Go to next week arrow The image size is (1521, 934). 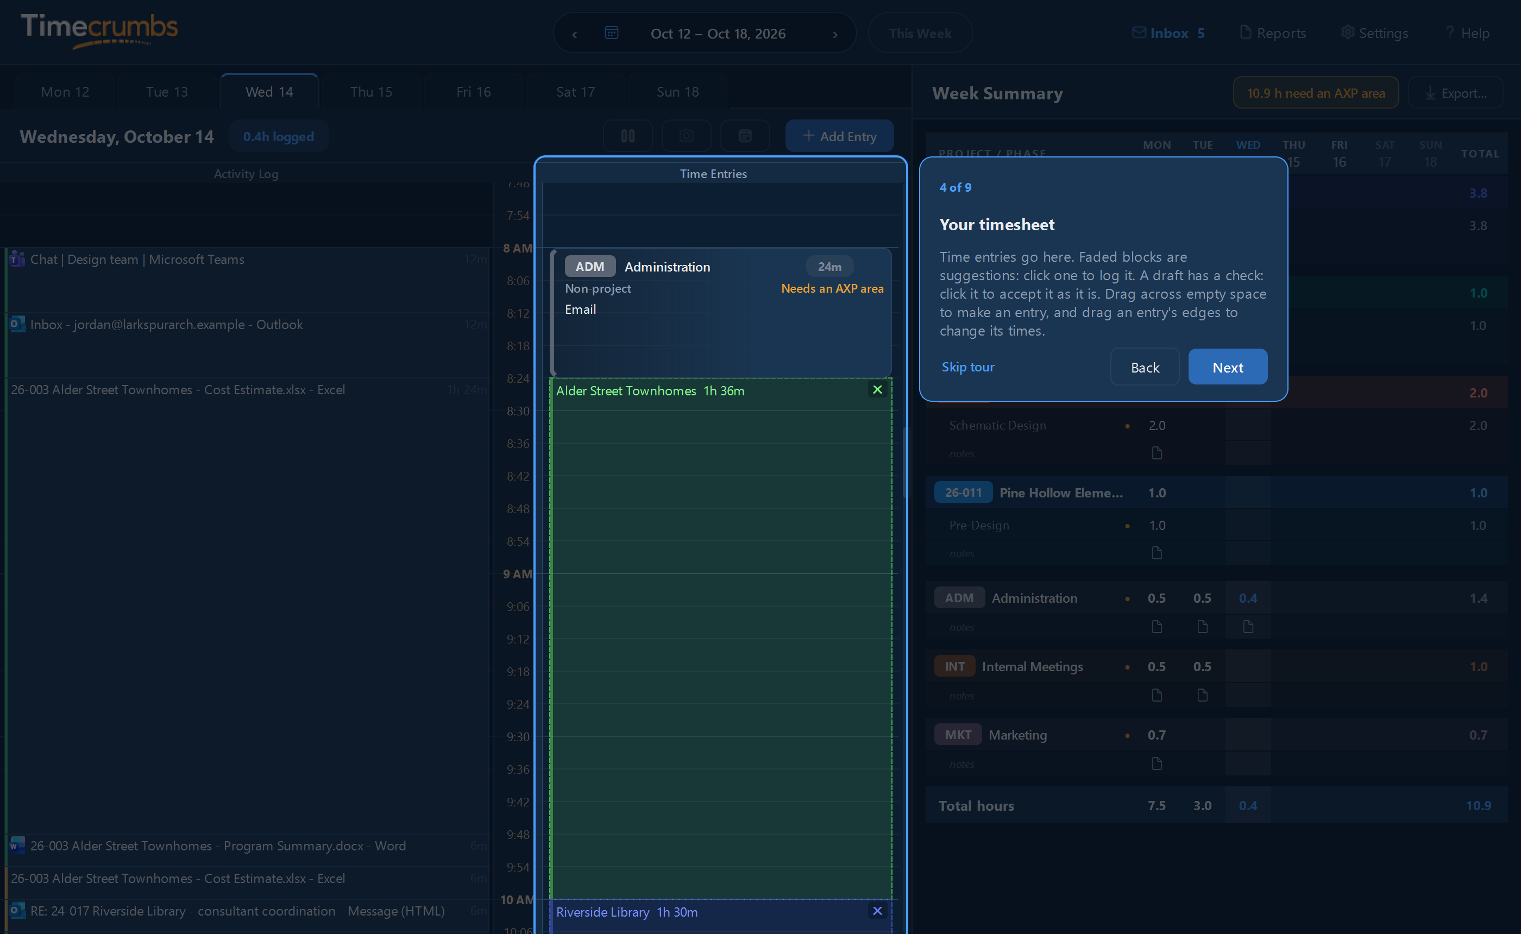(x=834, y=34)
